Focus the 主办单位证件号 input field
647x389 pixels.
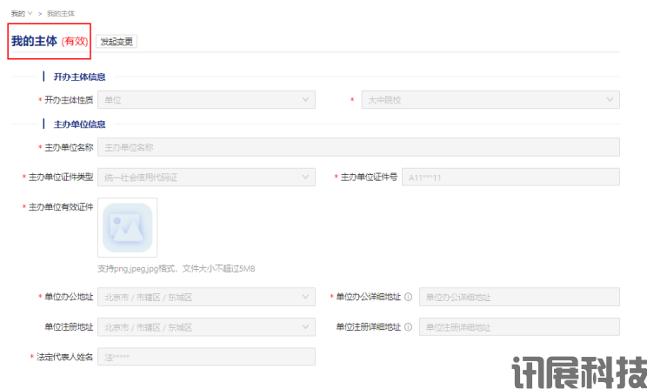(510, 178)
